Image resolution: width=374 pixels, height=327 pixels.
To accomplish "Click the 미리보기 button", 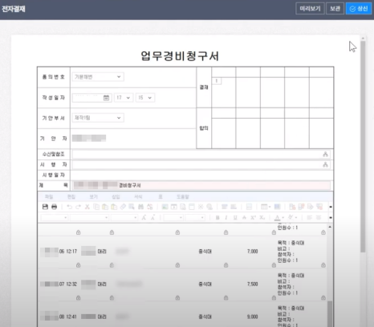I will 310,9.
